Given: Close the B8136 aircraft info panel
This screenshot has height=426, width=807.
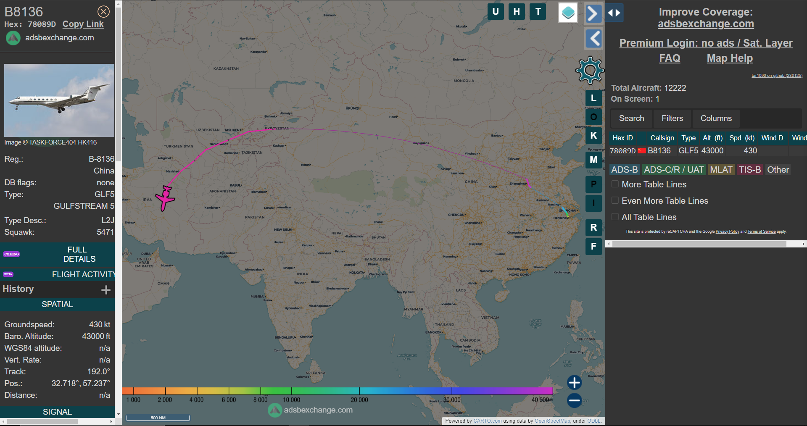Looking at the screenshot, I should tap(103, 12).
